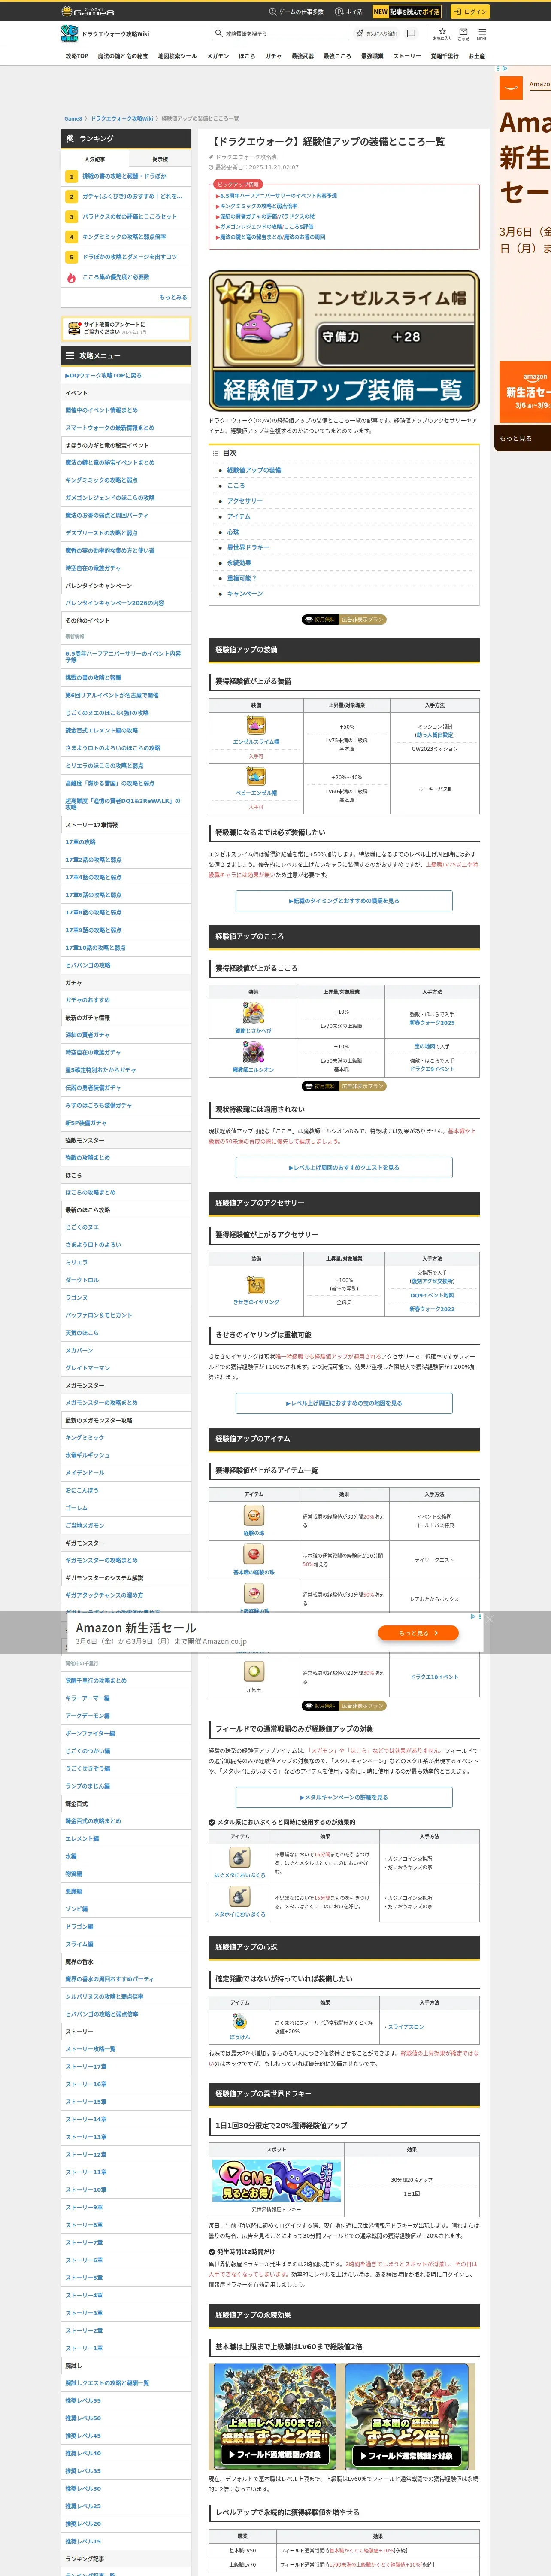This screenshot has height=2576, width=551.
Task: Click the ログイン button
Action: (469, 12)
